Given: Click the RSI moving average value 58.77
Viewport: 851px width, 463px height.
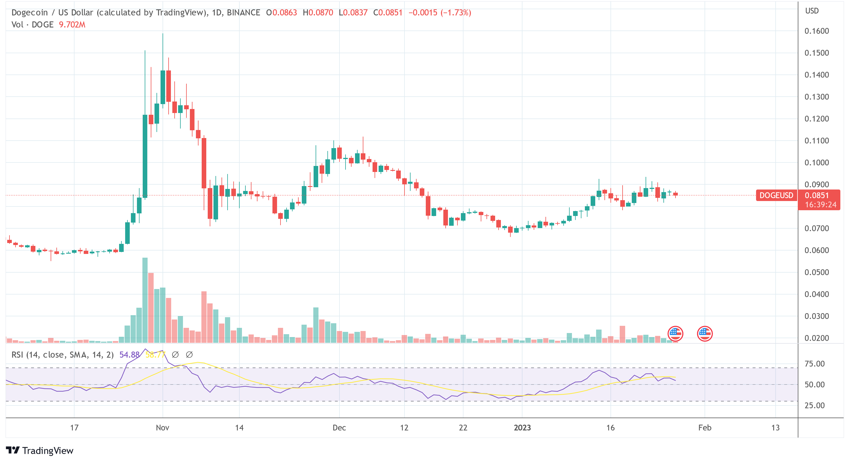Looking at the screenshot, I should tap(155, 355).
